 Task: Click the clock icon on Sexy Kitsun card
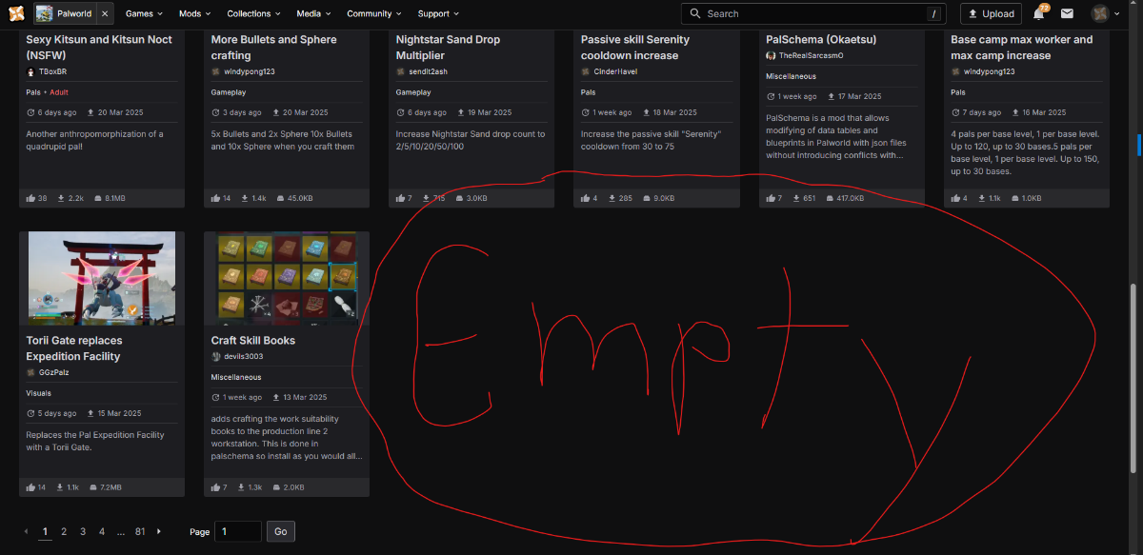coord(30,112)
